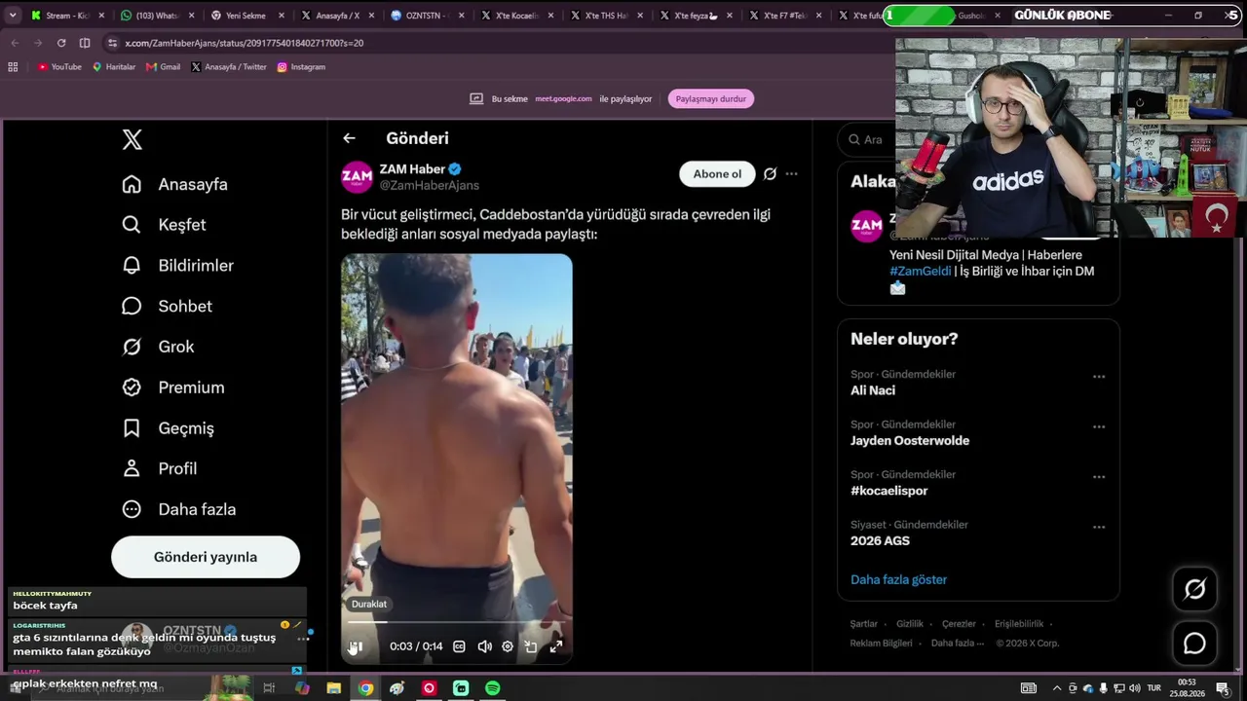Click the browser forward arrow
Image resolution: width=1247 pixels, height=701 pixels.
point(38,43)
